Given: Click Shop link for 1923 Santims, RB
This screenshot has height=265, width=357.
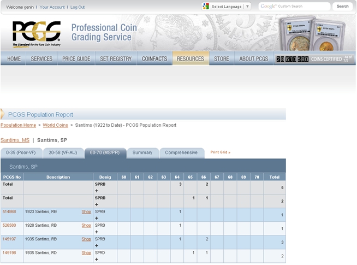Looking at the screenshot, I should click(x=86, y=211).
